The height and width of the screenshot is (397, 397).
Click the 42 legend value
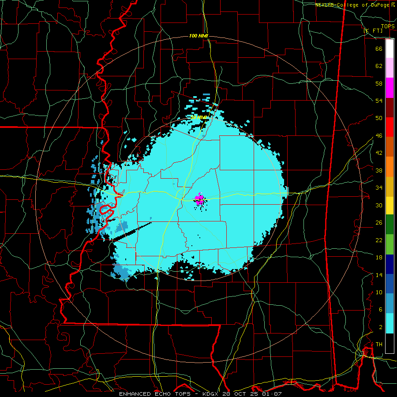click(x=379, y=153)
